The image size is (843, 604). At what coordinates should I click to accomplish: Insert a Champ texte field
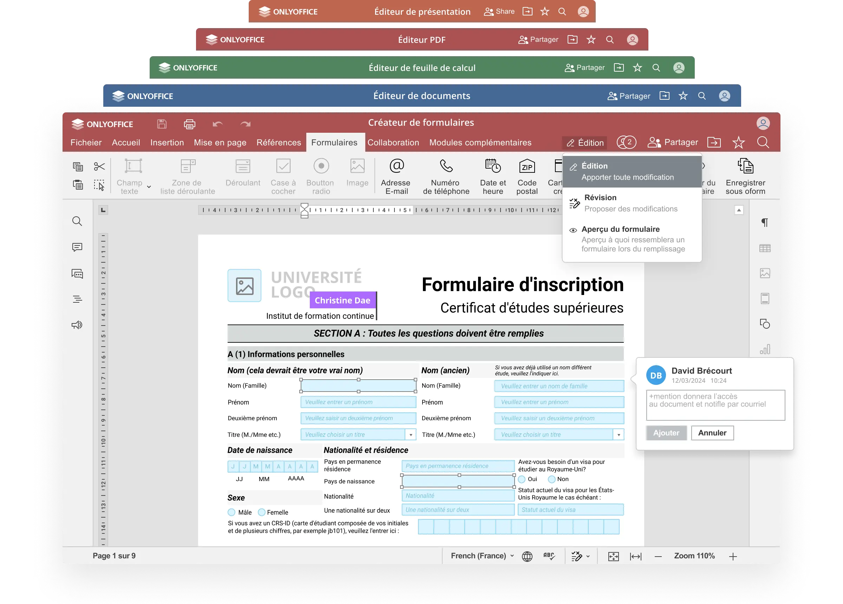coord(130,176)
